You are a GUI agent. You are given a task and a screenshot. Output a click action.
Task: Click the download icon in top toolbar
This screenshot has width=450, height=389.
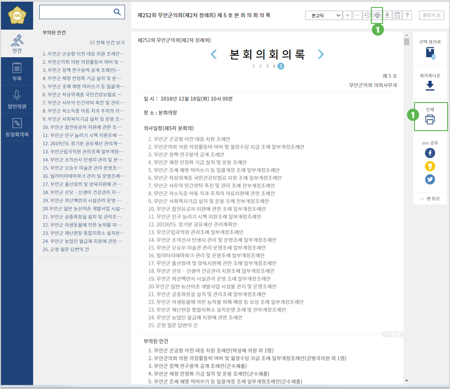tap(387, 15)
